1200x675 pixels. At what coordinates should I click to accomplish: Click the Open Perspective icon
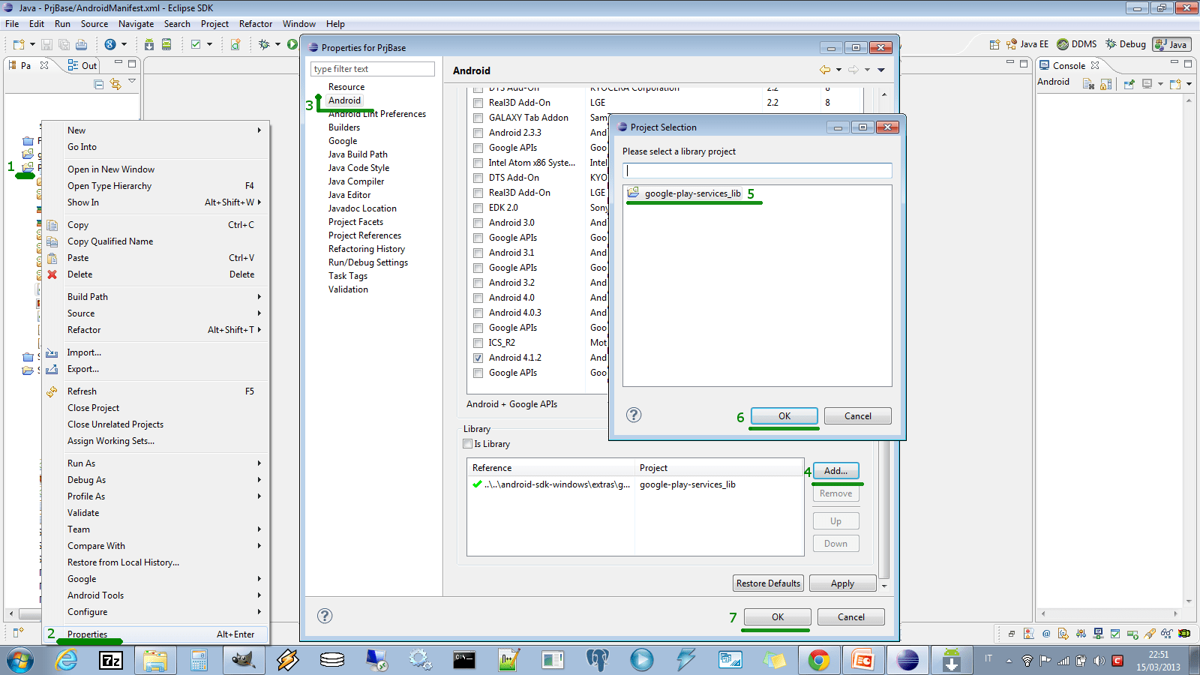(994, 44)
